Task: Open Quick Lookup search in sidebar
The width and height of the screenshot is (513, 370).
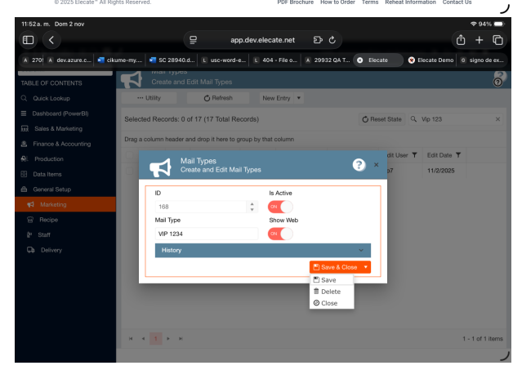Action: pos(51,98)
